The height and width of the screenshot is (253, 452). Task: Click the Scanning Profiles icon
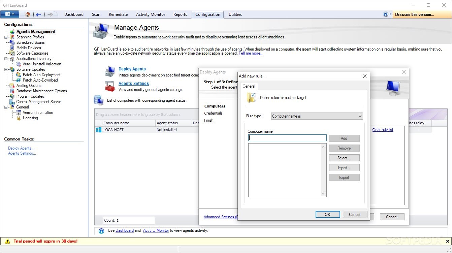(12, 37)
